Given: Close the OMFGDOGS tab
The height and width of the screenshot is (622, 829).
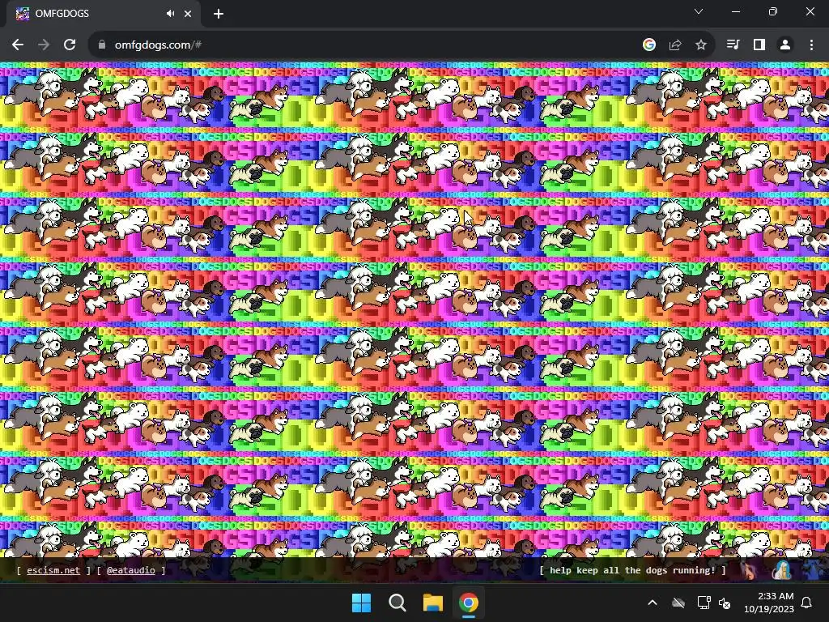Looking at the screenshot, I should coord(188,14).
